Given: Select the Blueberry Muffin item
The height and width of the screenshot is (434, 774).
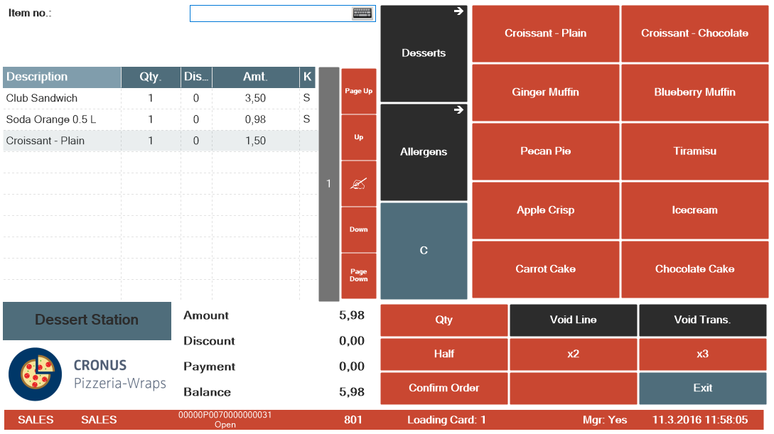Looking at the screenshot, I should pyautogui.click(x=694, y=92).
